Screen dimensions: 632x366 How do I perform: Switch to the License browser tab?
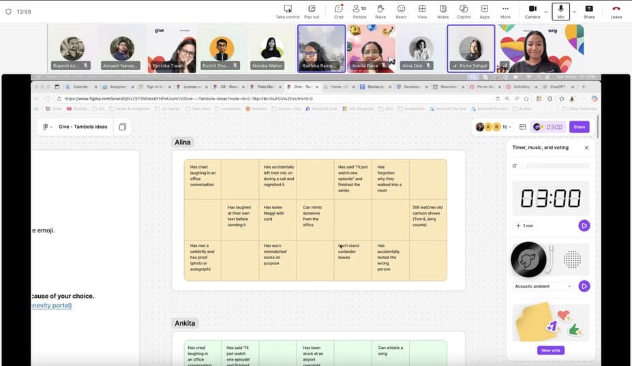(x=193, y=87)
